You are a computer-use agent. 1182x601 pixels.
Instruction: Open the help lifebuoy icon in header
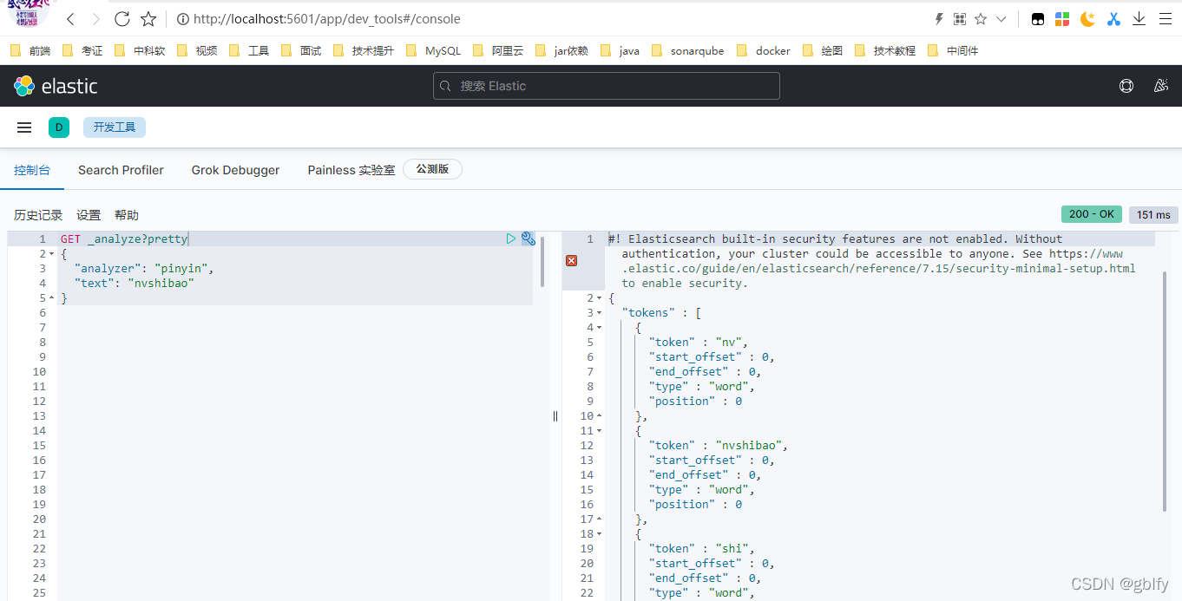[1126, 86]
